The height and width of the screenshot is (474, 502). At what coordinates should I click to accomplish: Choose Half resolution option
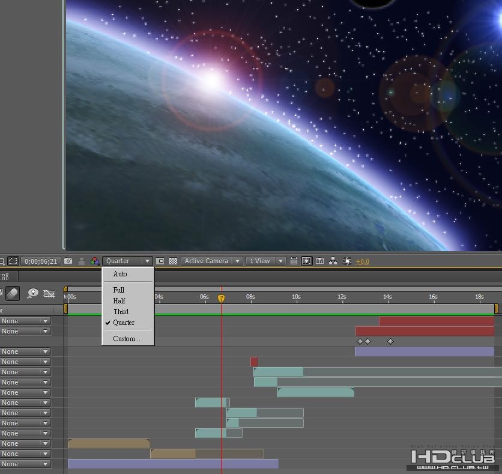coord(119,301)
